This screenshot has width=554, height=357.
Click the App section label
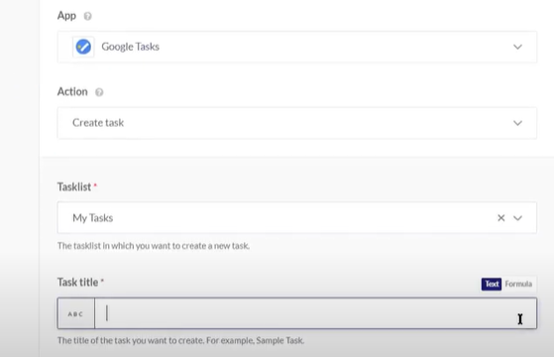[x=66, y=16]
